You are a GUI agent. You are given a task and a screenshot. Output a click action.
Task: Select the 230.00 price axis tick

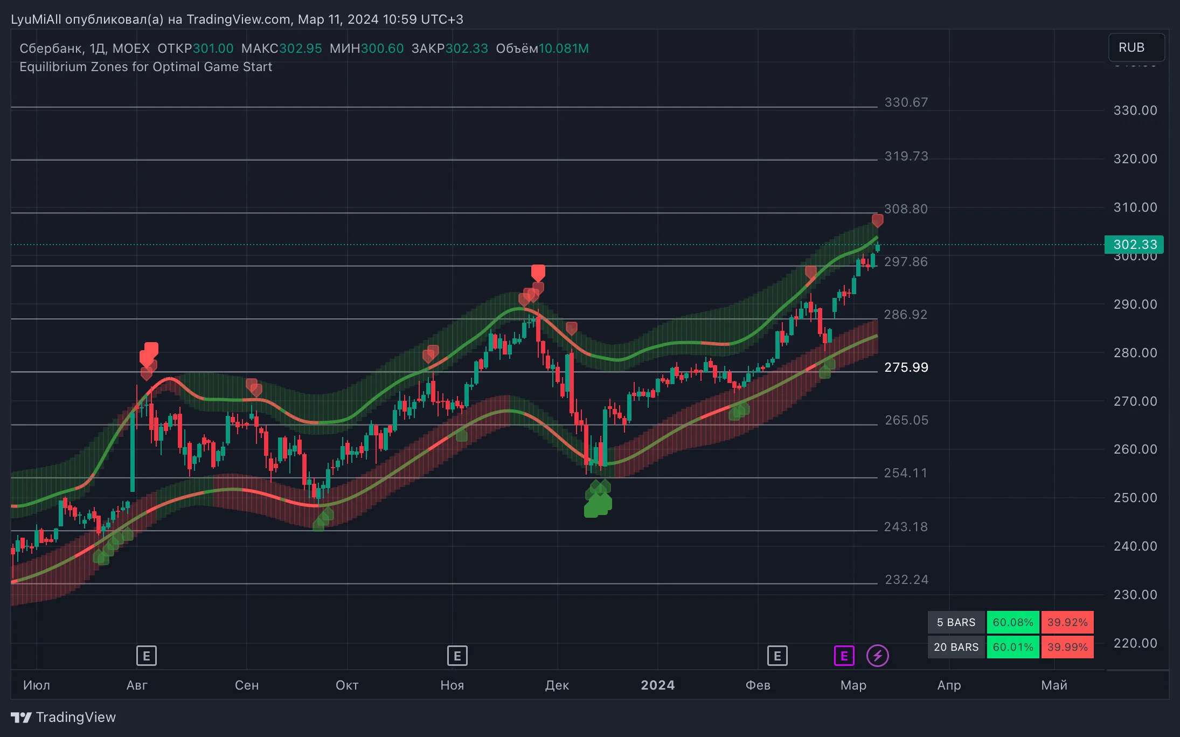tap(1135, 595)
